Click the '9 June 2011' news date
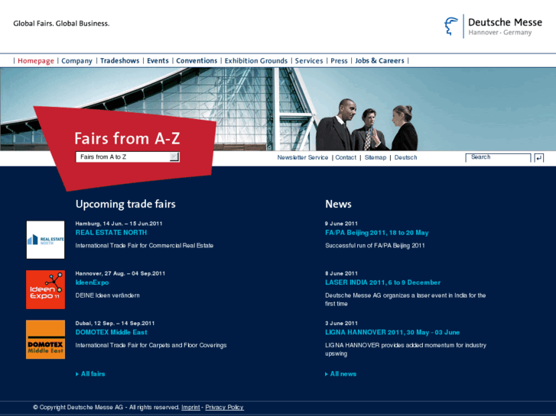 (341, 224)
